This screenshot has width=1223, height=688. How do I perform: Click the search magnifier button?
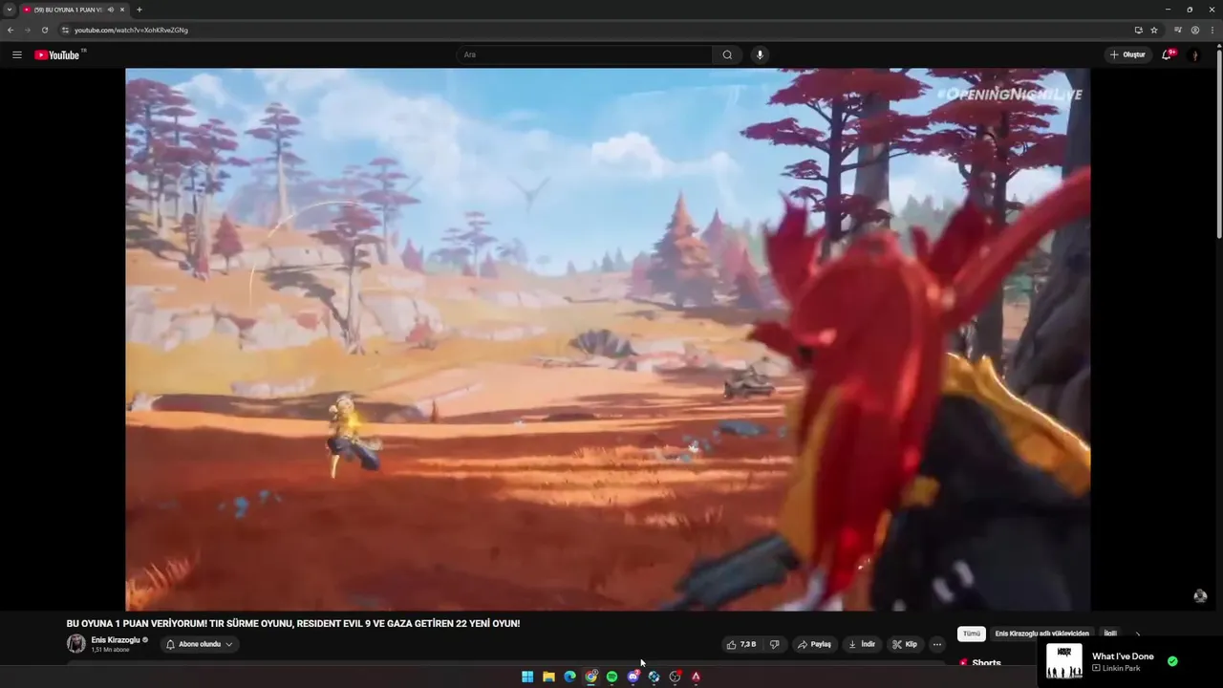727,54
